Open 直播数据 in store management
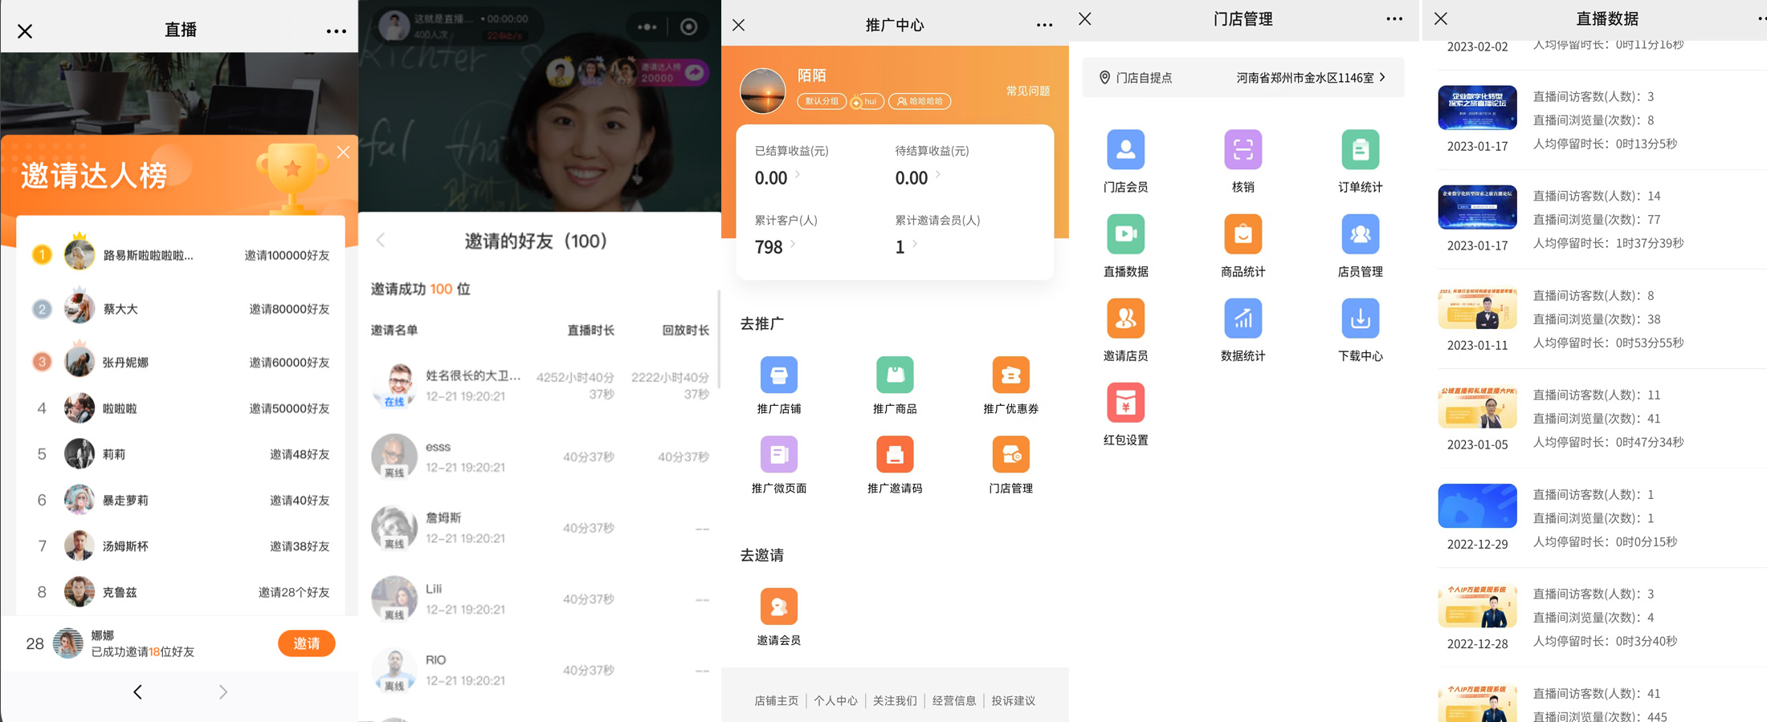Screen dimensions: 1767x722 click(x=1125, y=235)
